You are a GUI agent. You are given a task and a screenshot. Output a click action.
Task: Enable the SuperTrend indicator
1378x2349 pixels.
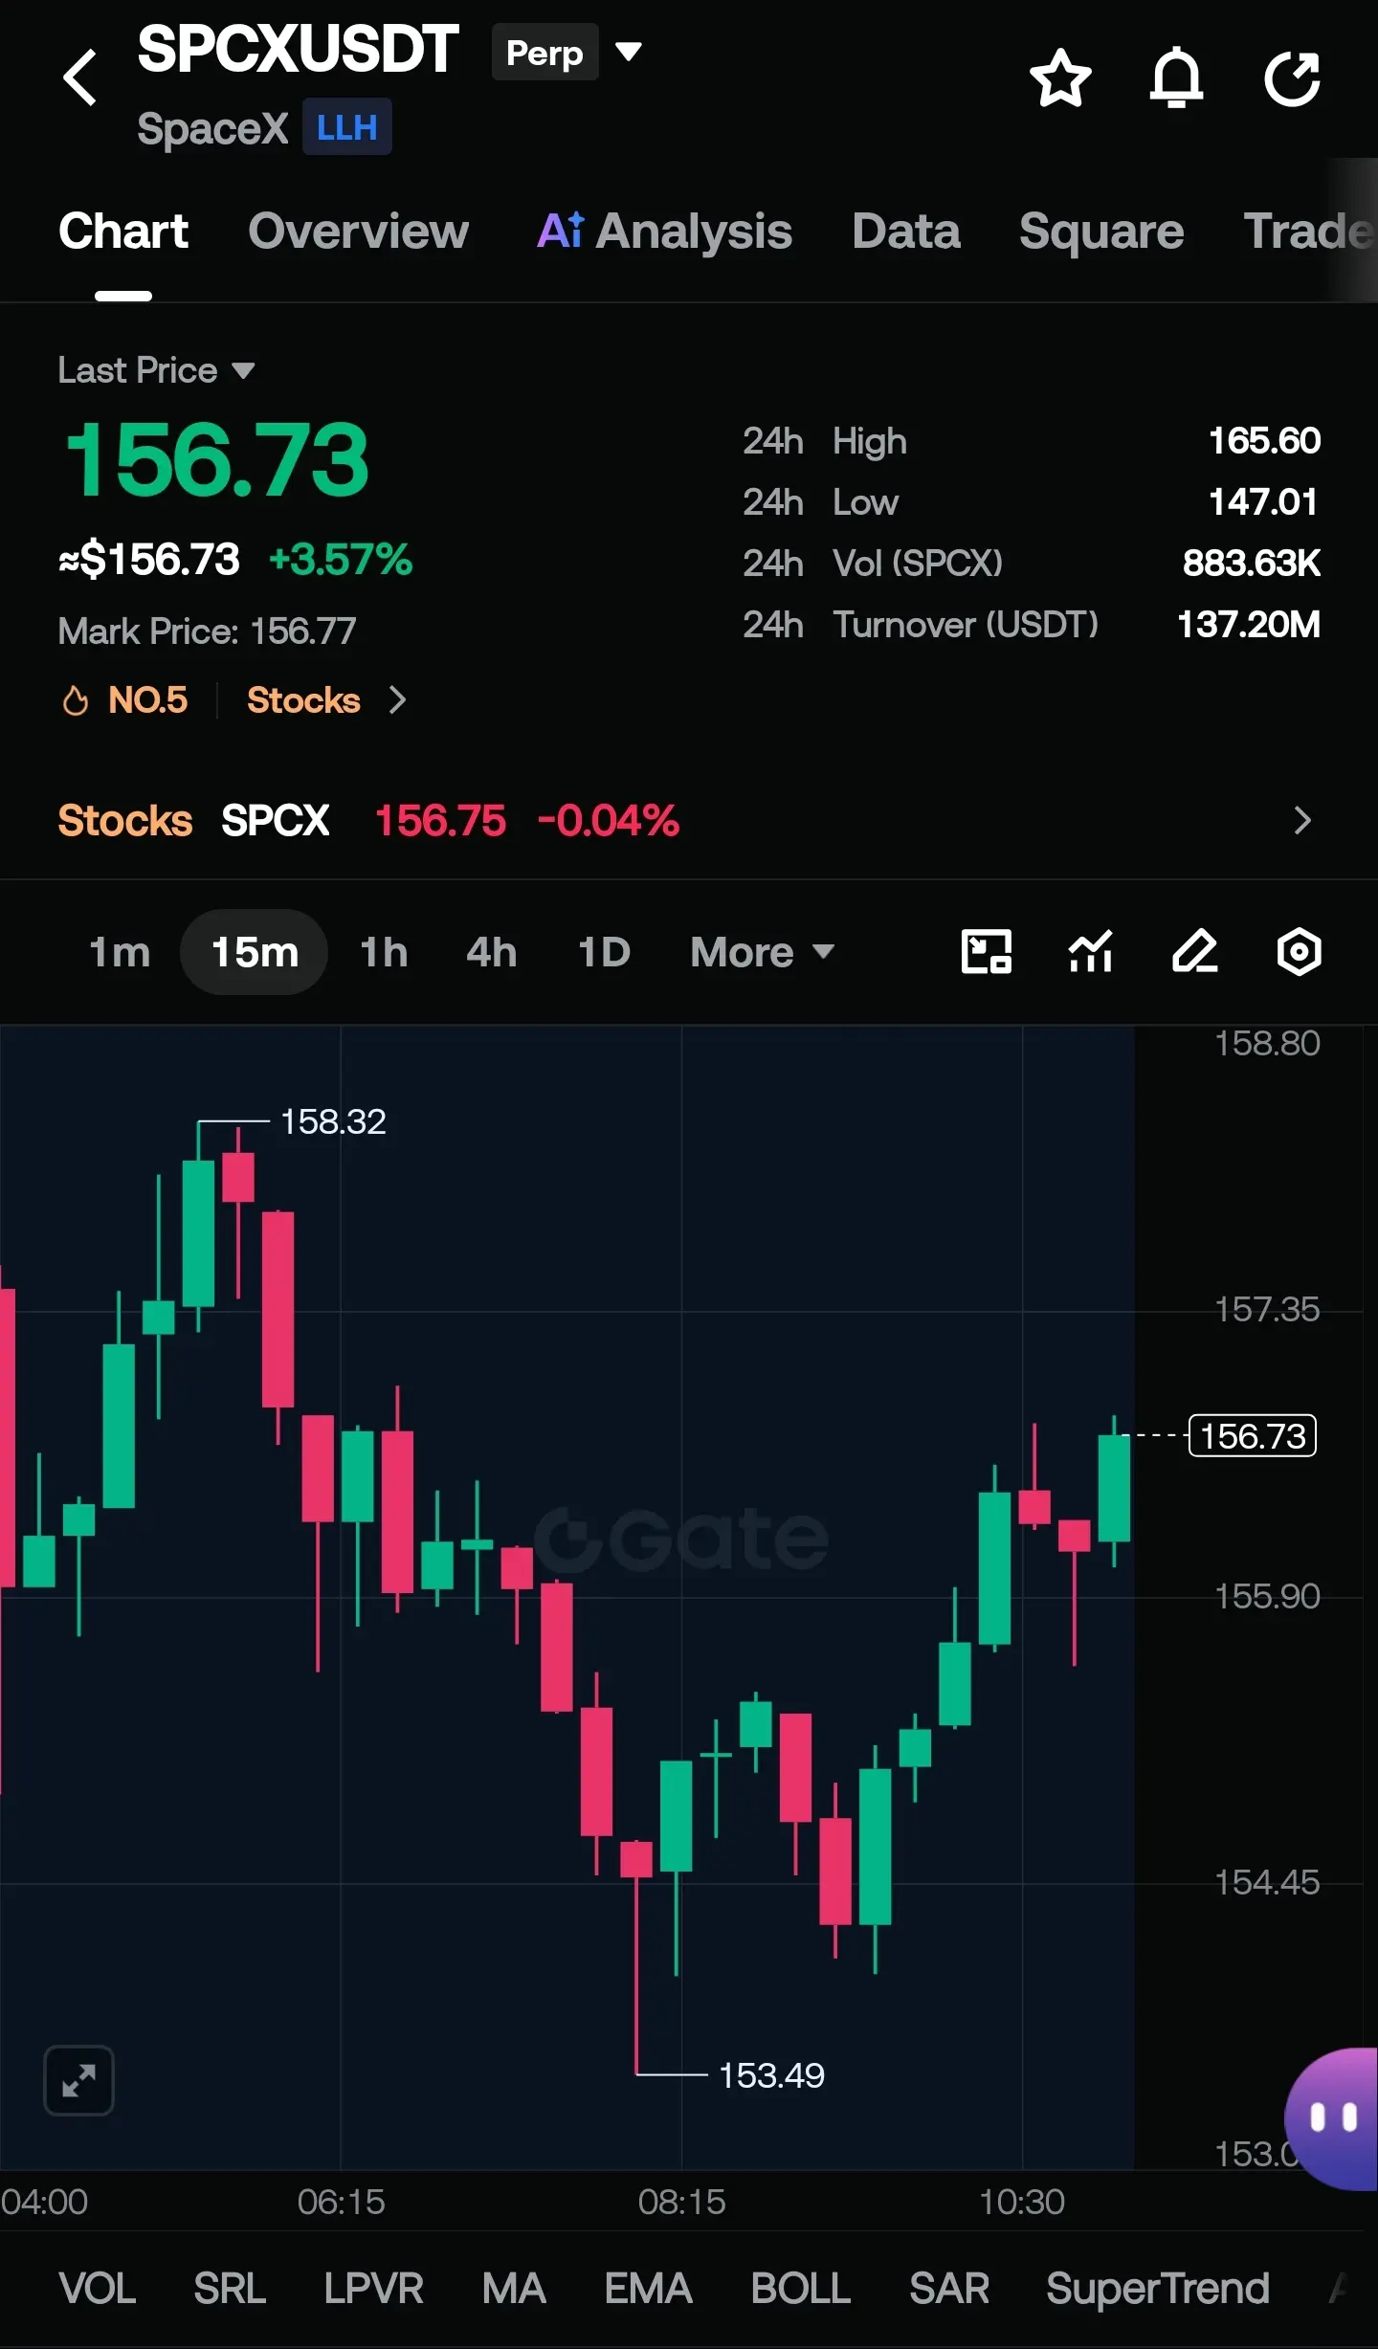[1158, 2289]
